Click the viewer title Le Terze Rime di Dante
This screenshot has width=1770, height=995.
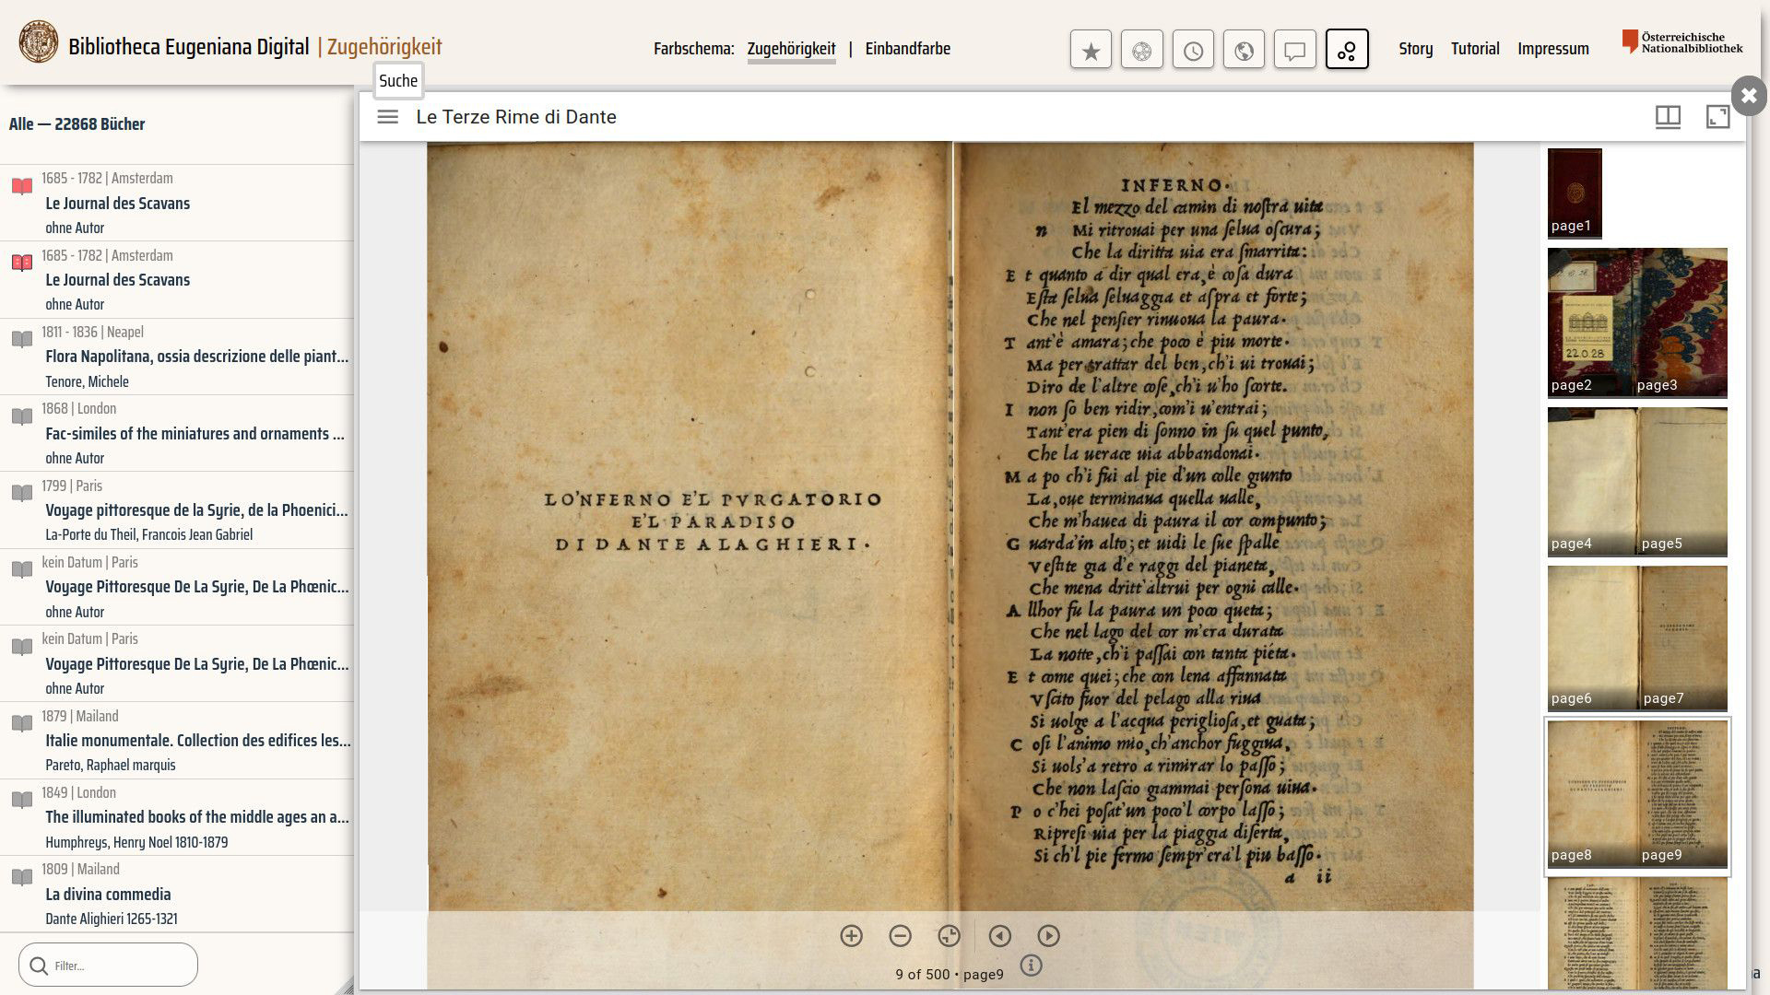[x=516, y=117]
